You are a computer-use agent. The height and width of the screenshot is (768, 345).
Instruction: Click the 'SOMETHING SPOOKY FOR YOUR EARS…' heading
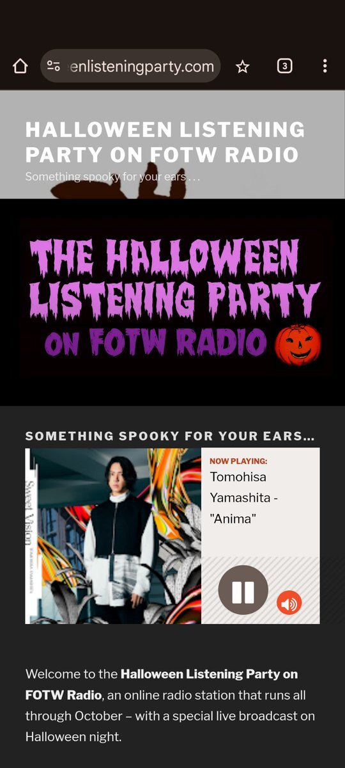[x=170, y=436]
